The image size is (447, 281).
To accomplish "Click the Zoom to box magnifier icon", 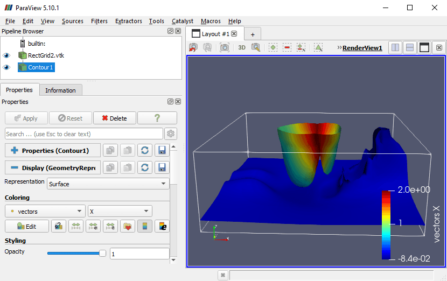I will click(256, 48).
